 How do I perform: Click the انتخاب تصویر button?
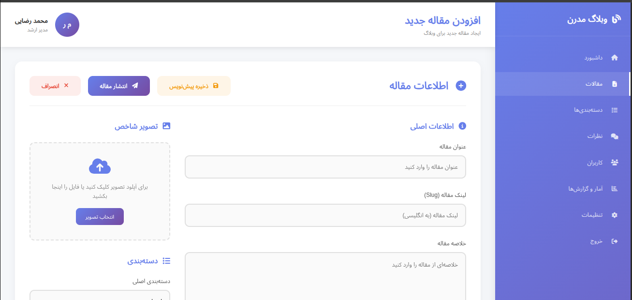[x=100, y=217]
